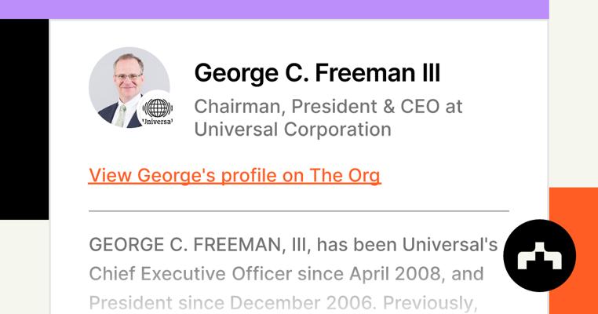Click The Org logo icon in black circle

[x=539, y=256]
